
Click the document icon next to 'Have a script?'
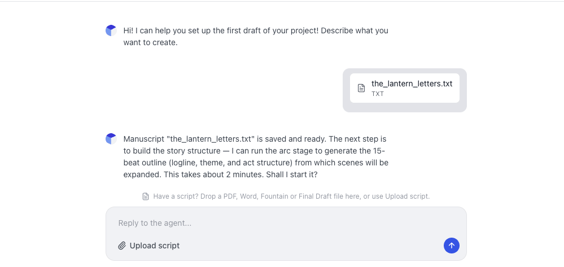pos(146,196)
